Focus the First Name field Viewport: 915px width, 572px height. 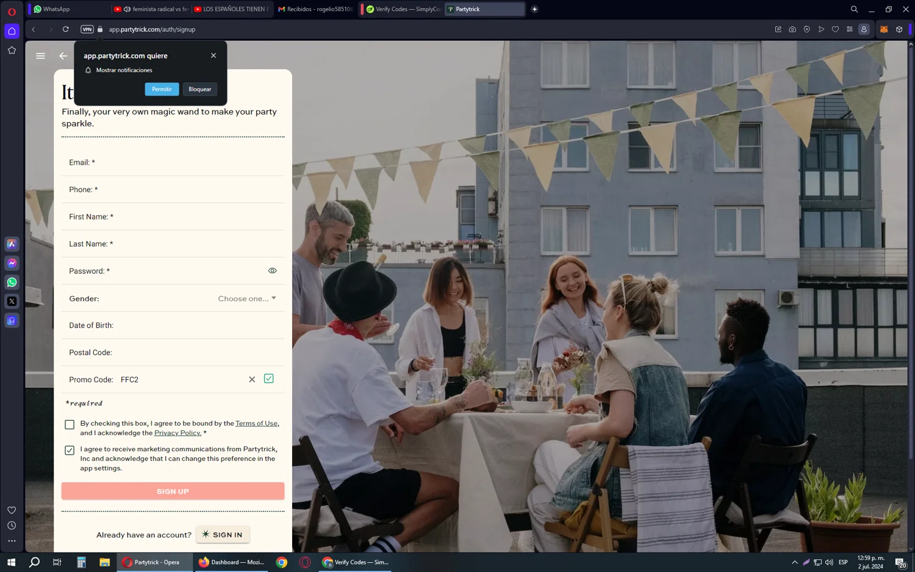173,216
